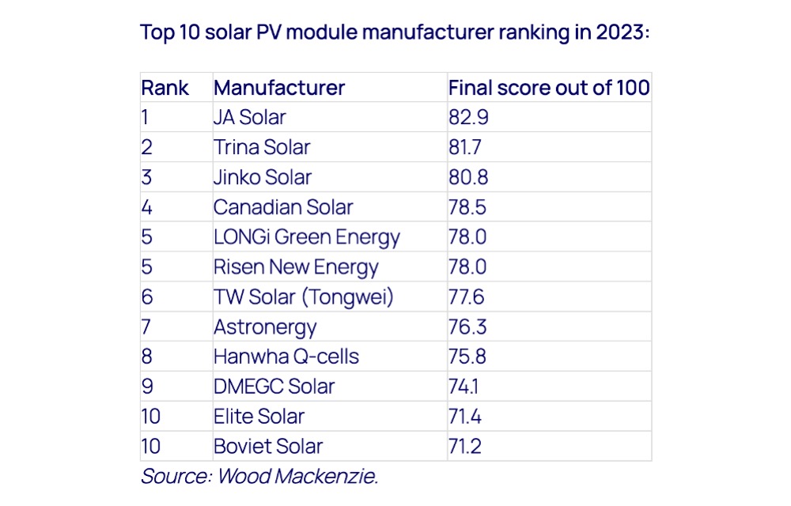Click the Rank column header
This screenshot has height=506, width=791.
[x=165, y=88]
